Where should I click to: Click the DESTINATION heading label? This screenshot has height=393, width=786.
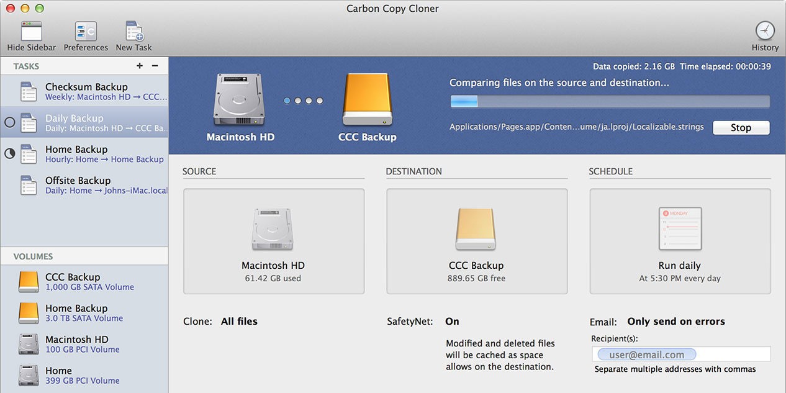click(414, 171)
